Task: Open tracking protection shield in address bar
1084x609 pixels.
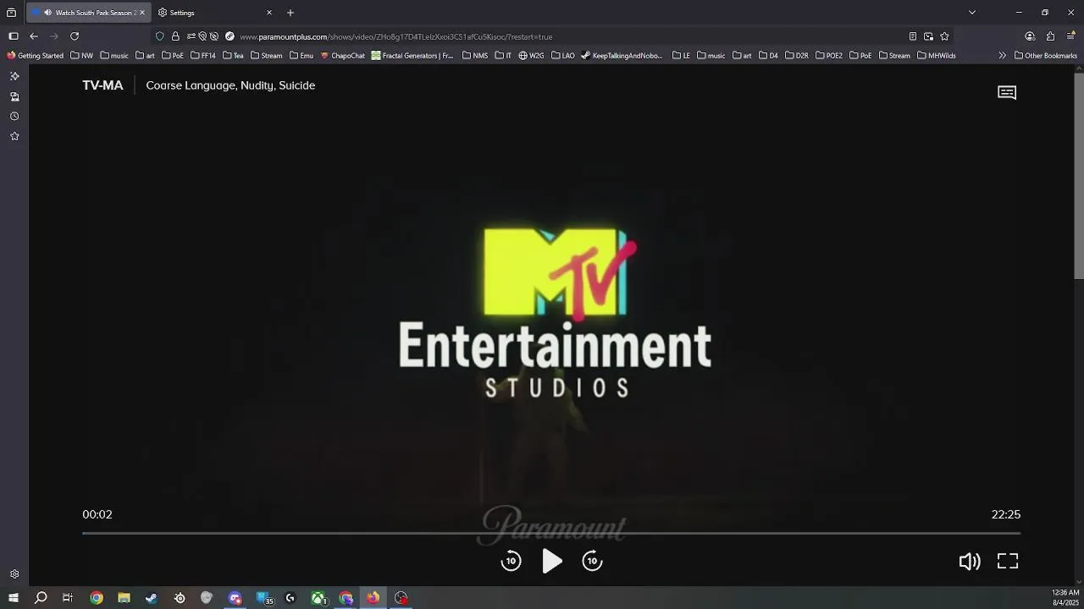Action: coord(160,36)
